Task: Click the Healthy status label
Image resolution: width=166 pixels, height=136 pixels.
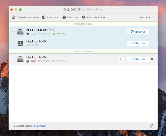Action: point(61,34)
